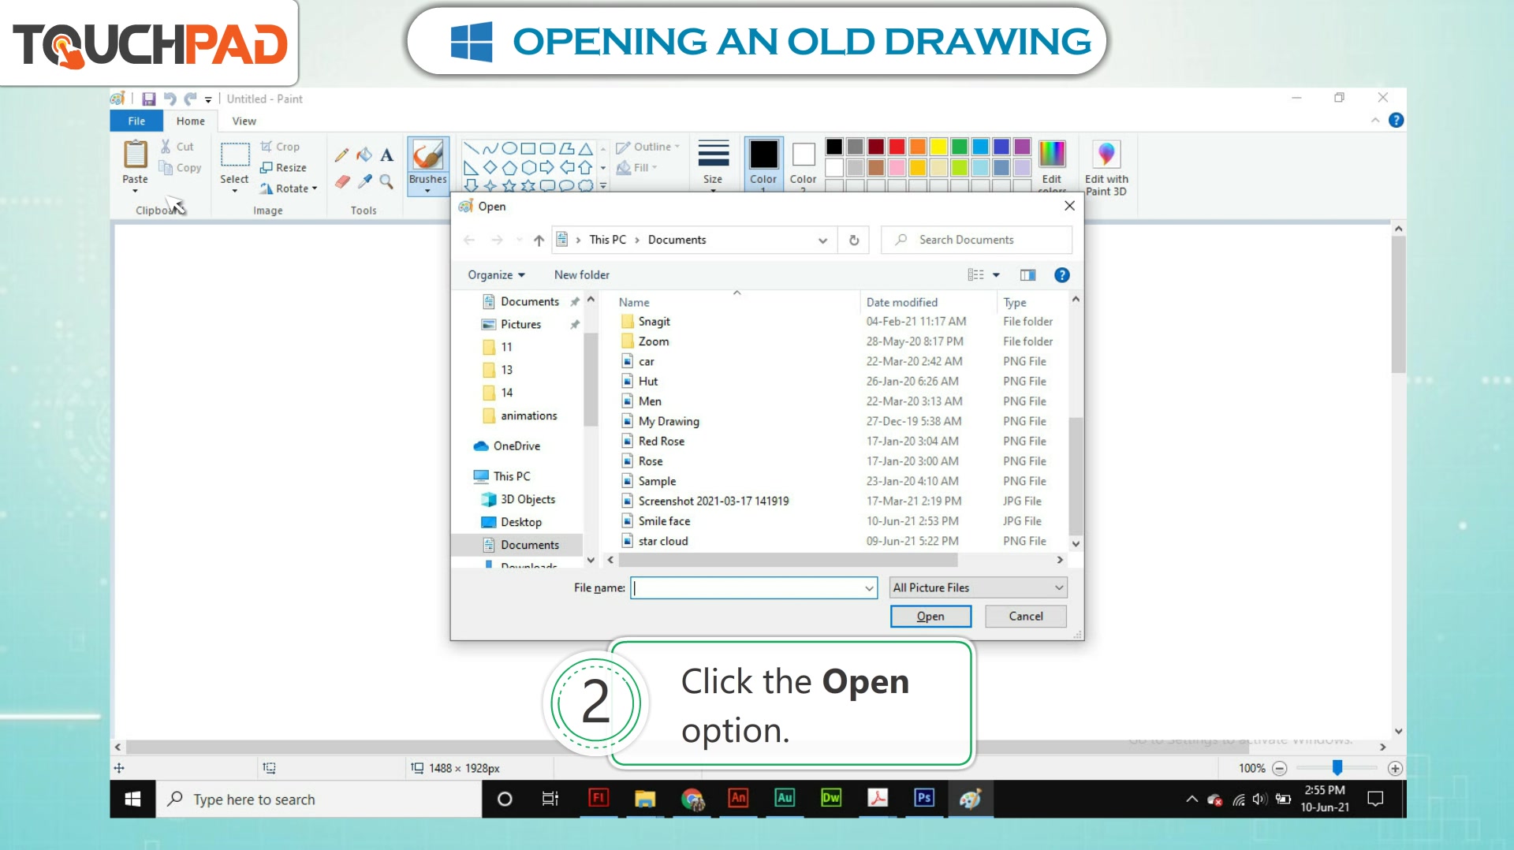Open Google Chrome from taskbar
The height and width of the screenshot is (850, 1514).
click(692, 799)
